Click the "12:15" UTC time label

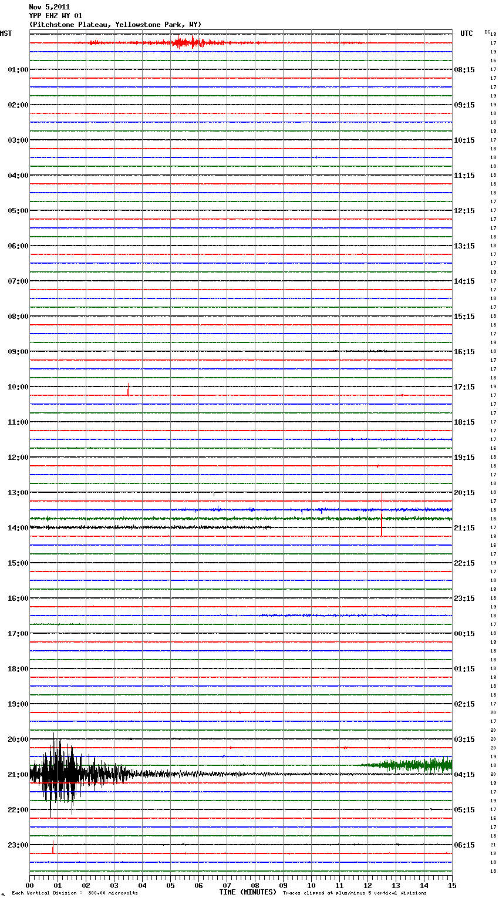pos(464,211)
